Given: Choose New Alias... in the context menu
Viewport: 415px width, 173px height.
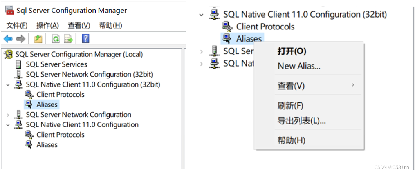Looking at the screenshot, I should pyautogui.click(x=299, y=66).
